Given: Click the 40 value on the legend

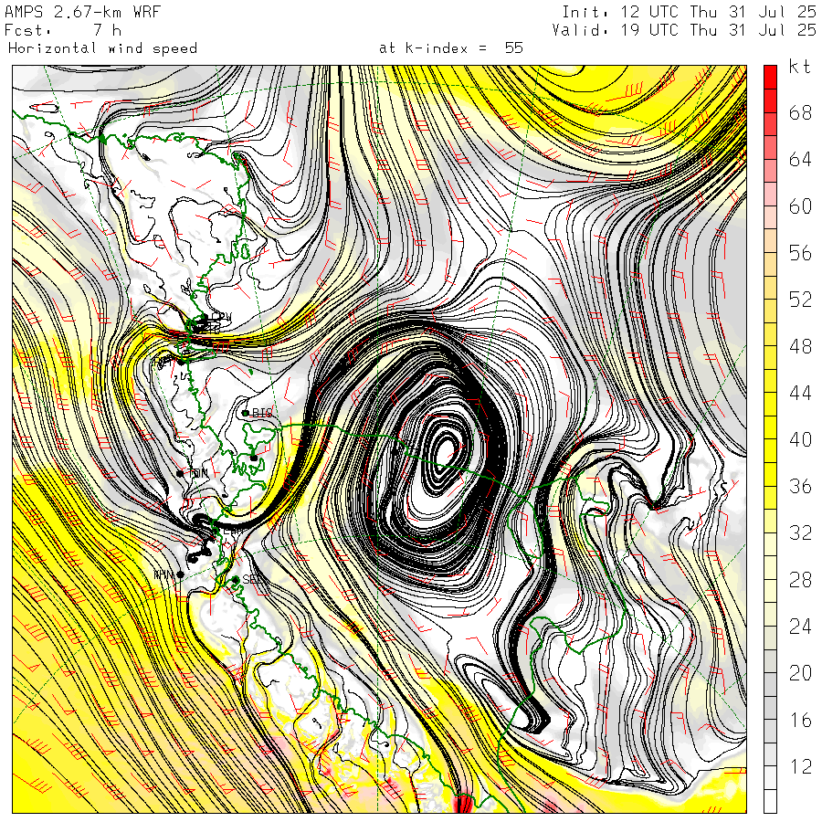Looking at the screenshot, I should coord(800,439).
